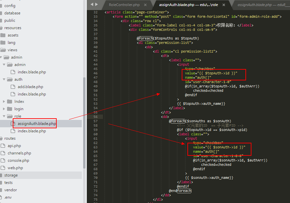Open console.php from the routes folder
The image size is (290, 203).
(x=18, y=160)
